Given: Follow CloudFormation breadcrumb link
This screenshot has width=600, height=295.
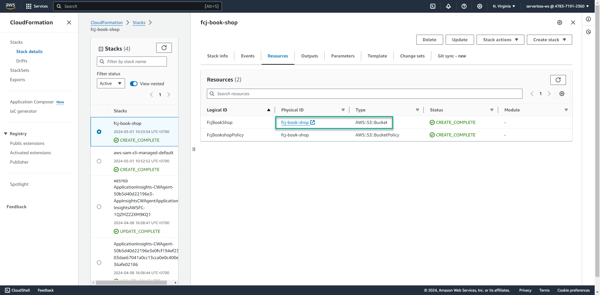Looking at the screenshot, I should pos(107,22).
